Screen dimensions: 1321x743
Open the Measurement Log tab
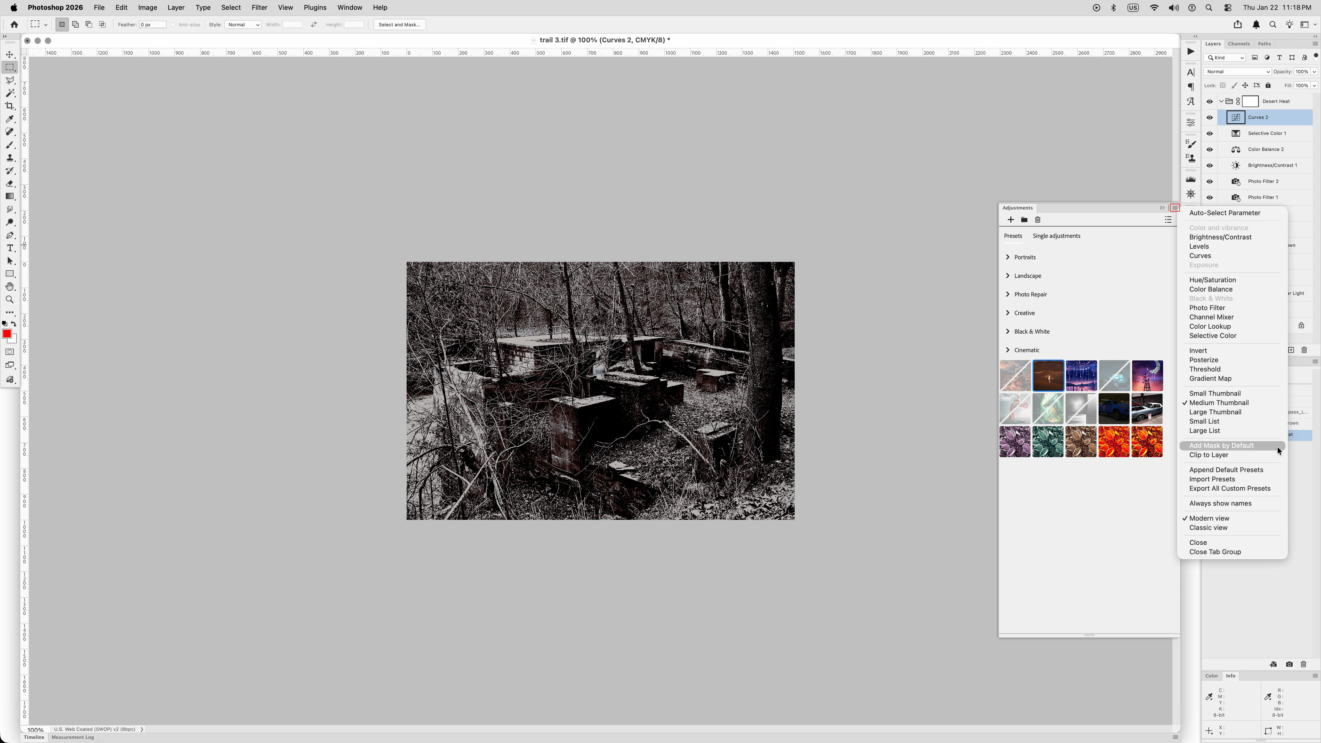tap(73, 737)
